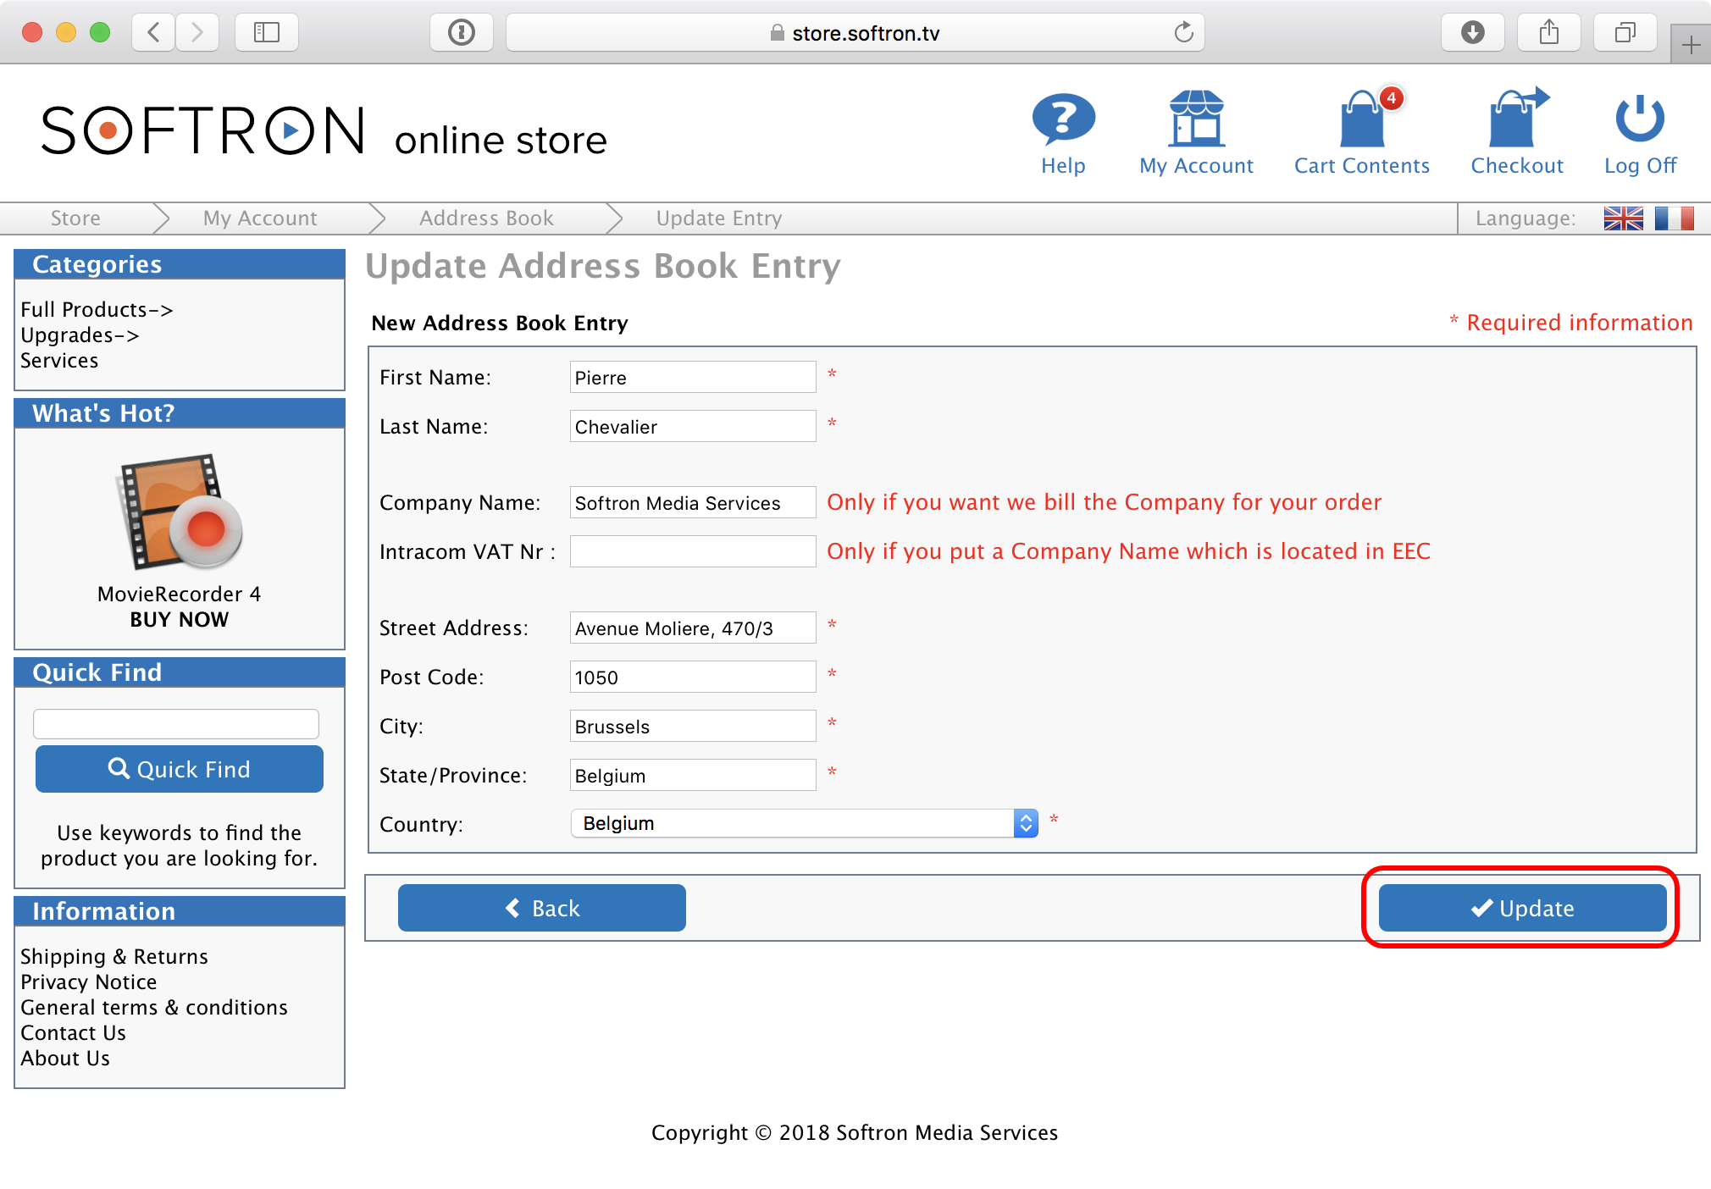This screenshot has width=1711, height=1189.
Task: Open Services category
Action: pos(59,361)
